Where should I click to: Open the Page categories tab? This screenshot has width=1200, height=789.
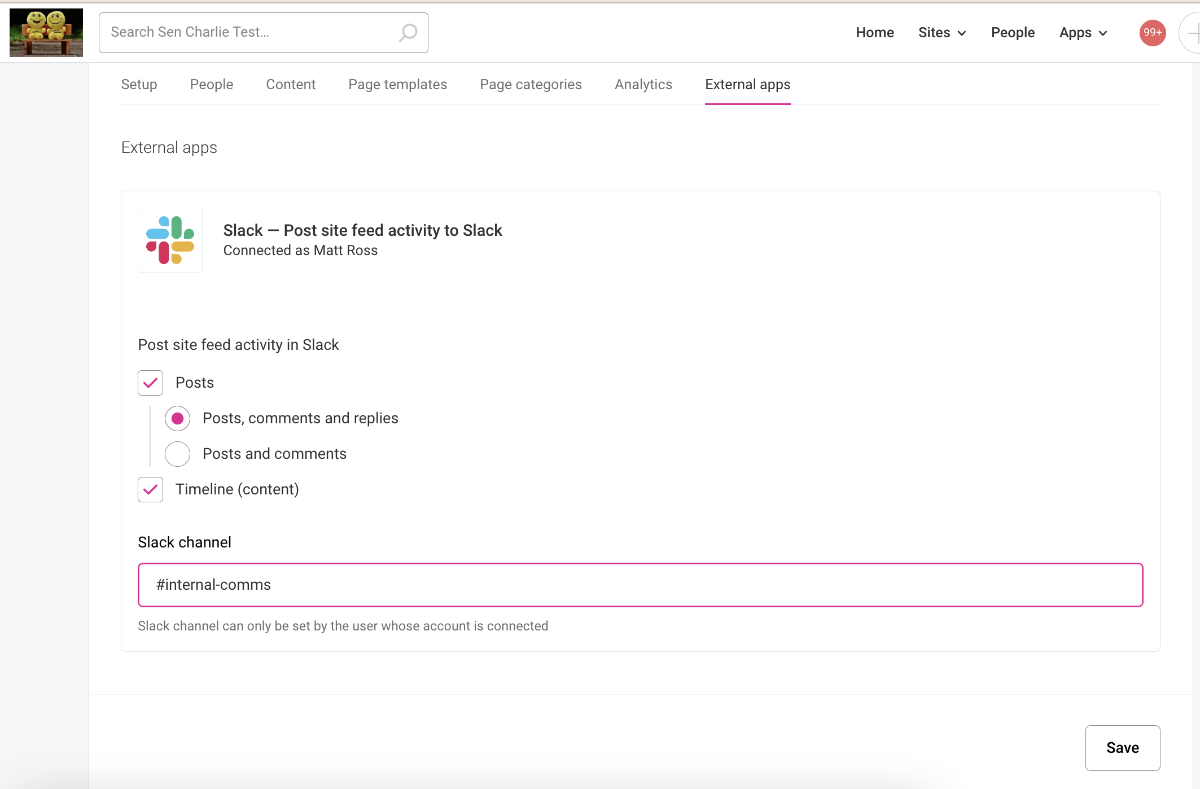pyautogui.click(x=531, y=84)
